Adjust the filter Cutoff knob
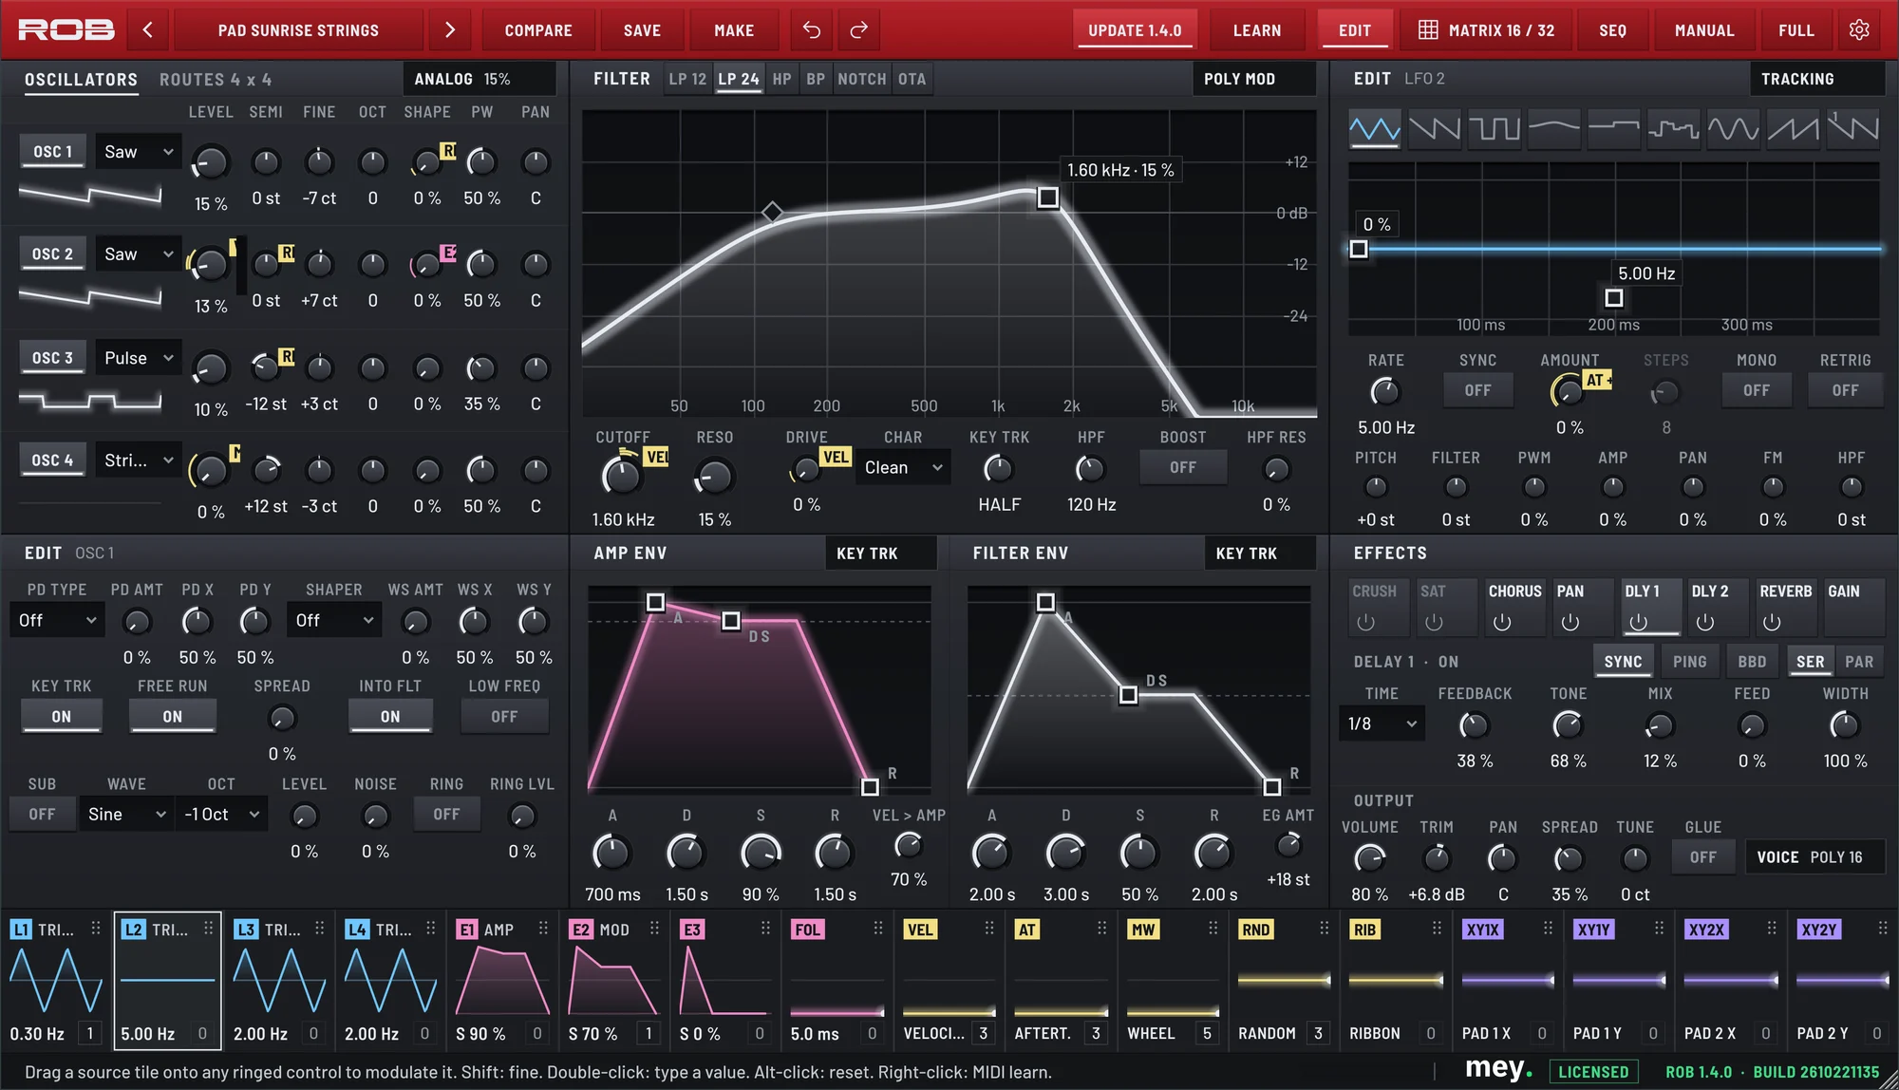The height and width of the screenshot is (1090, 1899). (622, 475)
